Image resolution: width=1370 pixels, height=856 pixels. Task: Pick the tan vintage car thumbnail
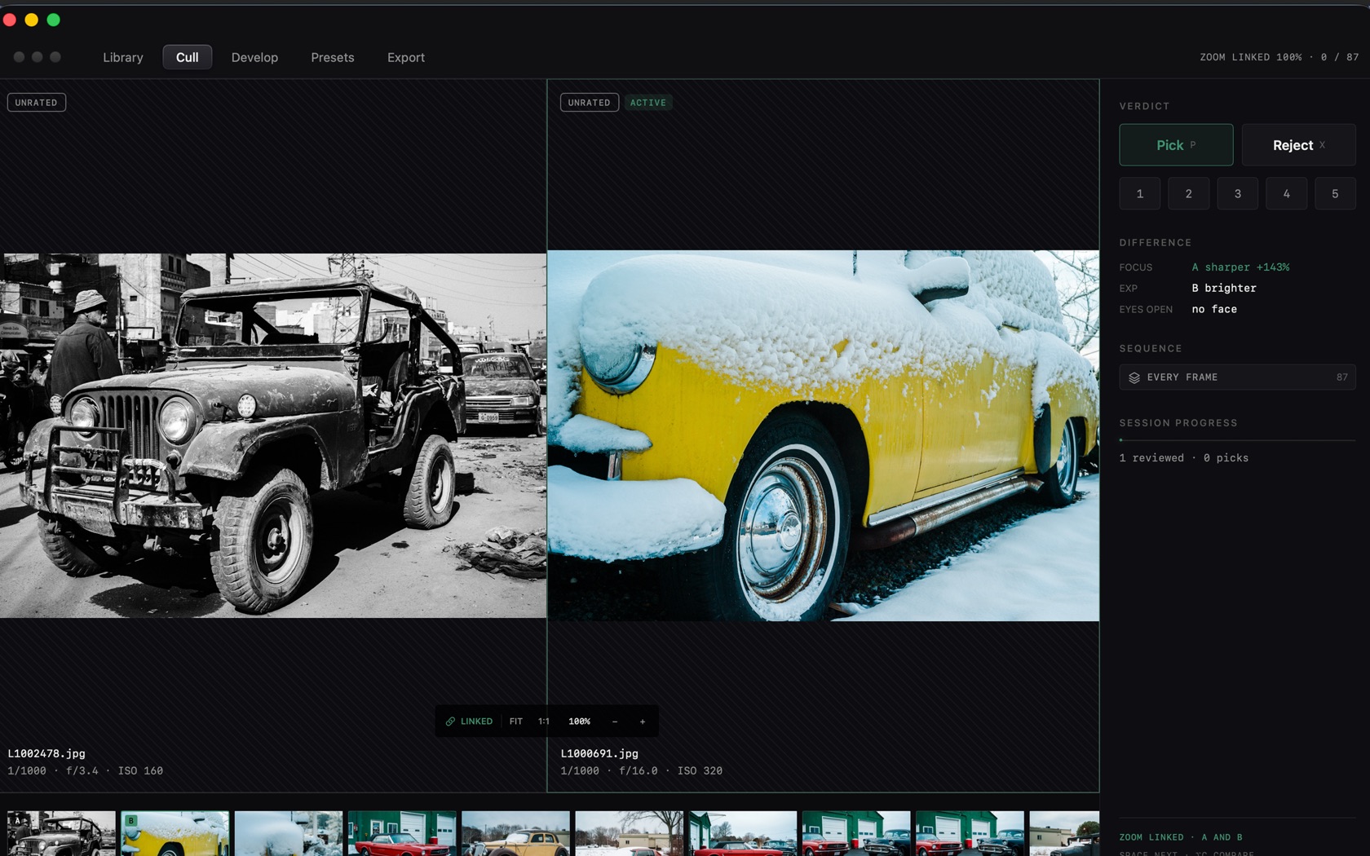[x=515, y=833]
